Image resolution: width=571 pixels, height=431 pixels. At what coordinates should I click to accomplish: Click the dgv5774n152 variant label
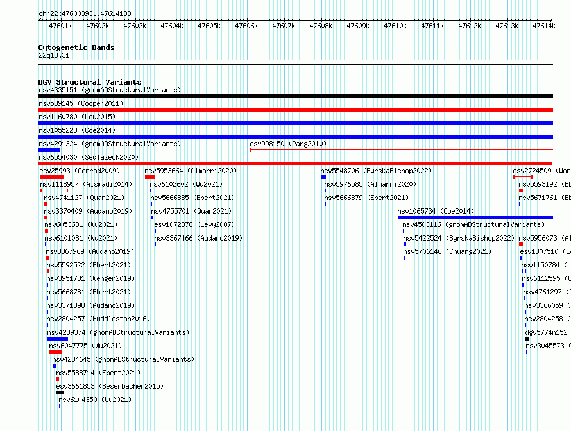(546, 332)
